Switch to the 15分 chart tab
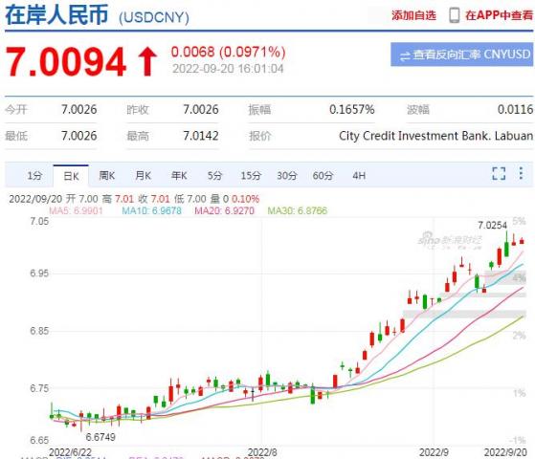 251,176
